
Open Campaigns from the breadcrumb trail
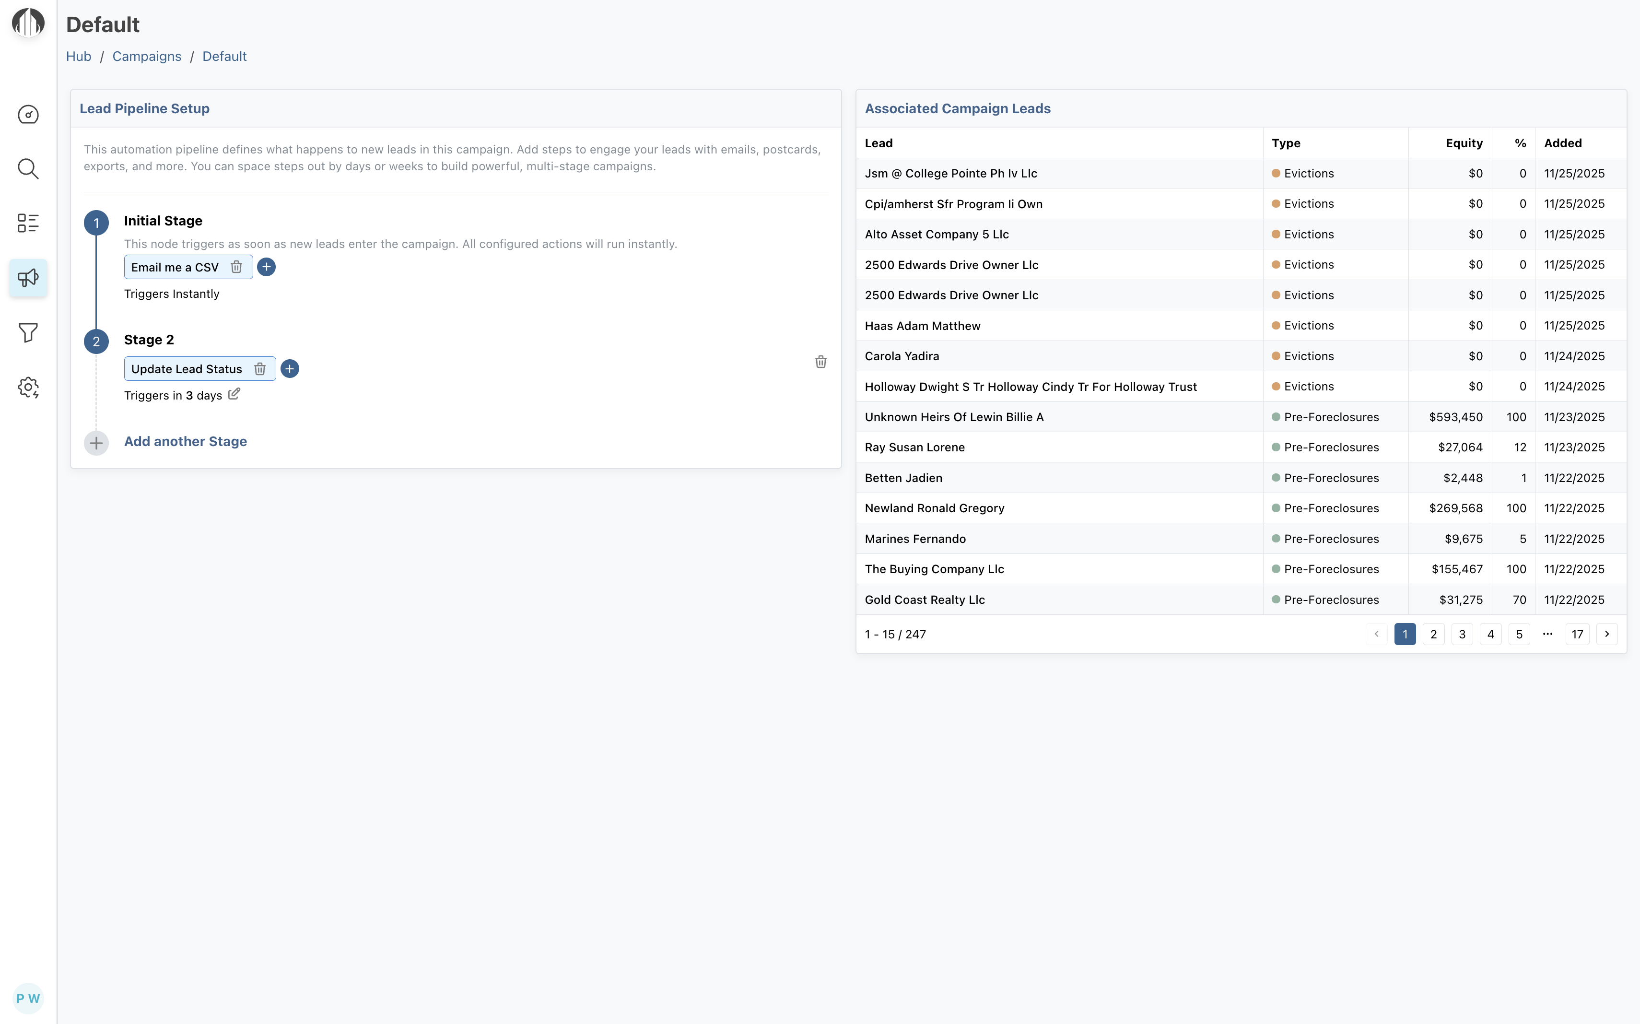click(146, 56)
